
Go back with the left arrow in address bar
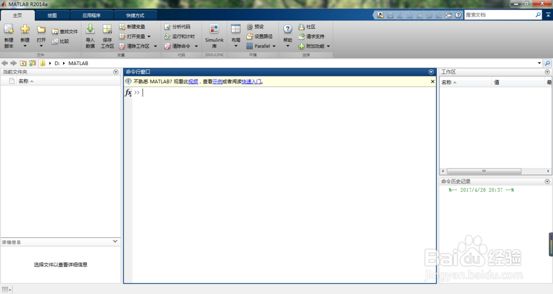coord(4,63)
